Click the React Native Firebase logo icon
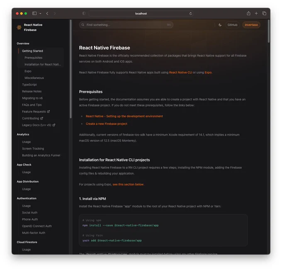Viewport: 282px width, 270px height. pos(19,27)
